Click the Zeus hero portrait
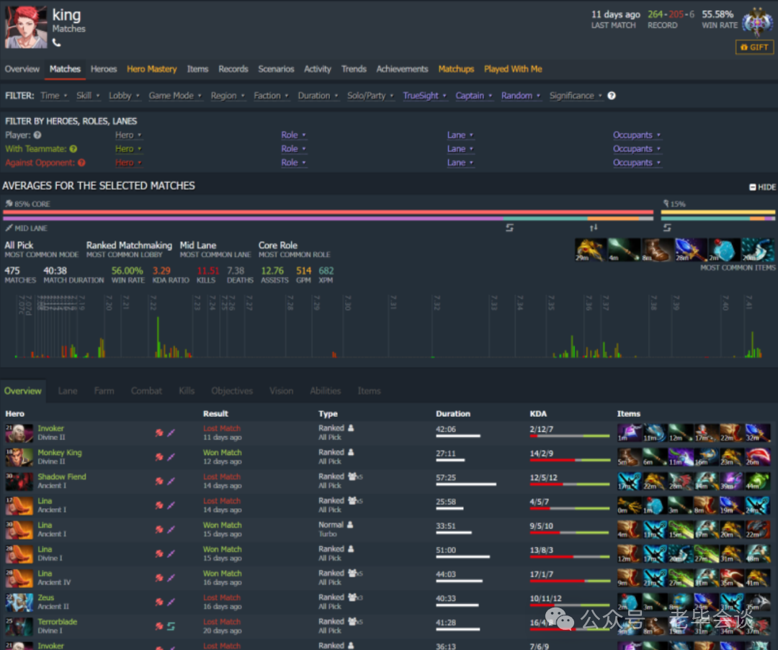778x650 pixels. (x=19, y=602)
